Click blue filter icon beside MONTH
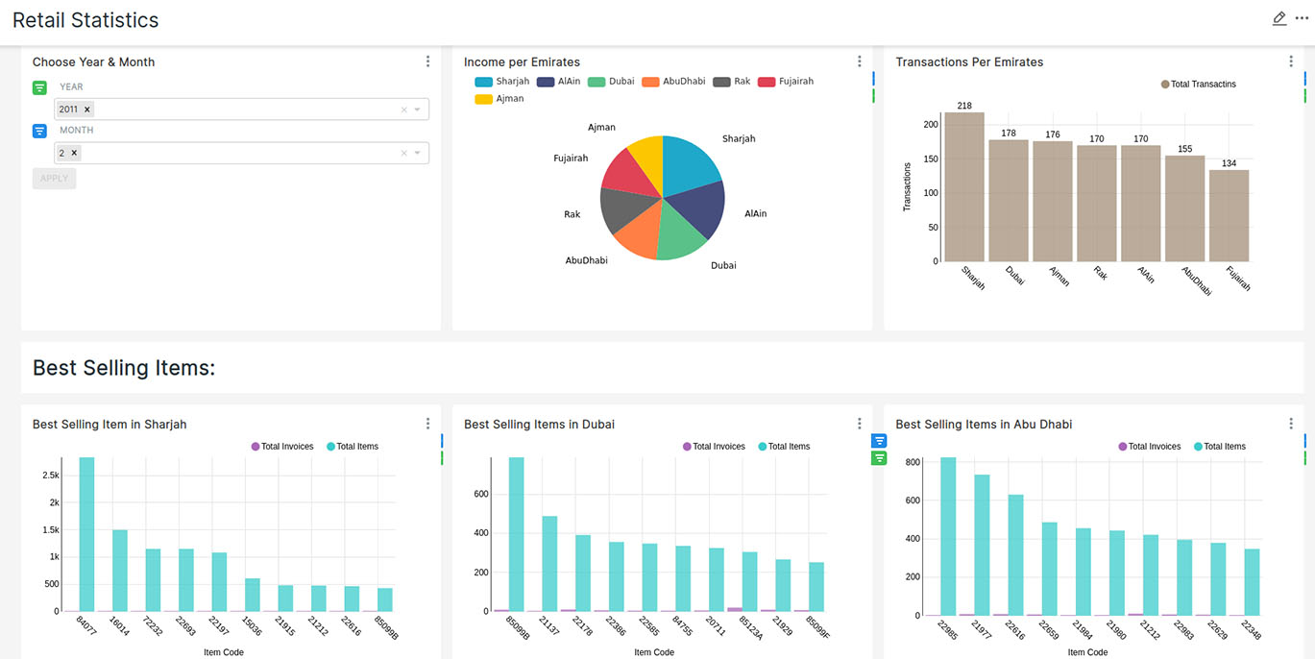Screen dimensions: 1315x659 39,131
